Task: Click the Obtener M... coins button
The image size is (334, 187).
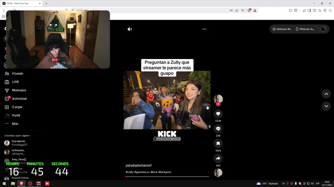Action: pos(282,29)
